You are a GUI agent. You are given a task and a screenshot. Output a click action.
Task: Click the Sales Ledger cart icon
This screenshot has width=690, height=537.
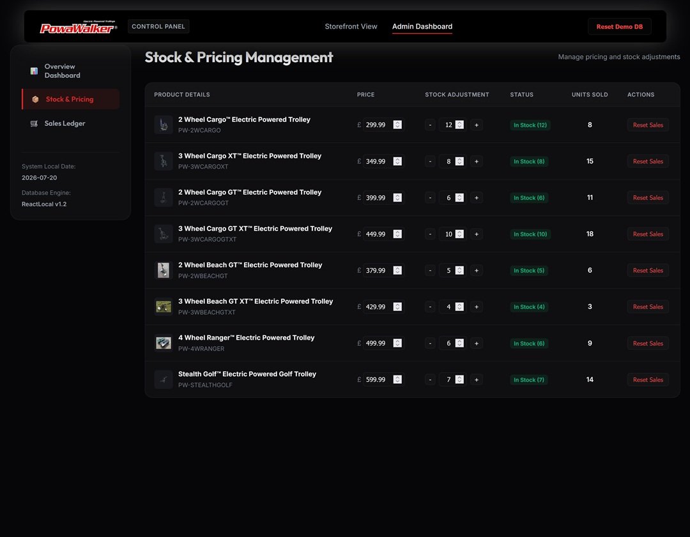(34, 124)
